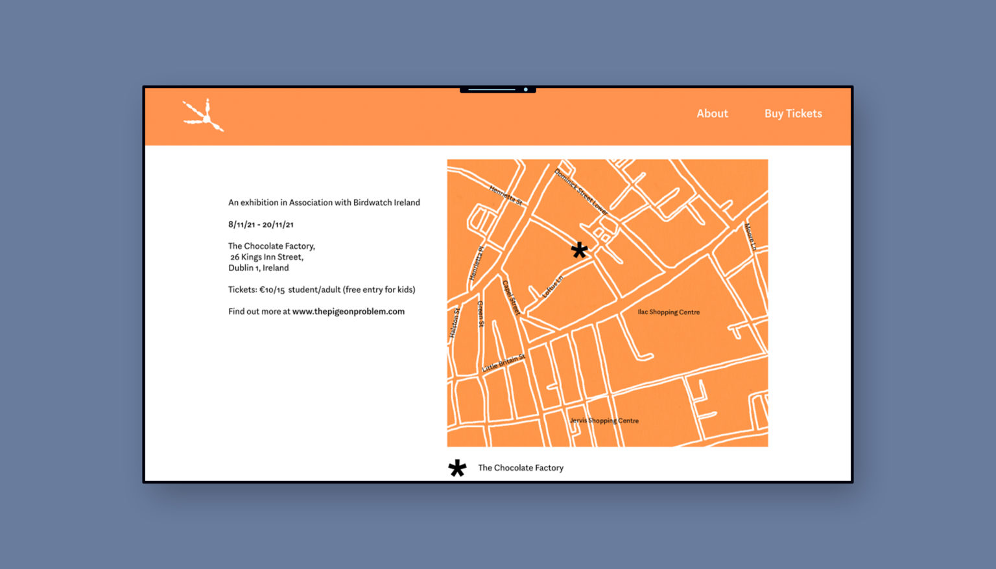Screen dimensions: 996x569
Task: Click the 26 Kings Inn Street address line
Action: pos(267,257)
